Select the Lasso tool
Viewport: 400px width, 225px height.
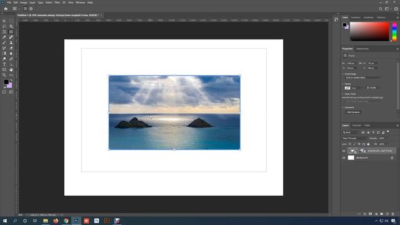[4, 26]
